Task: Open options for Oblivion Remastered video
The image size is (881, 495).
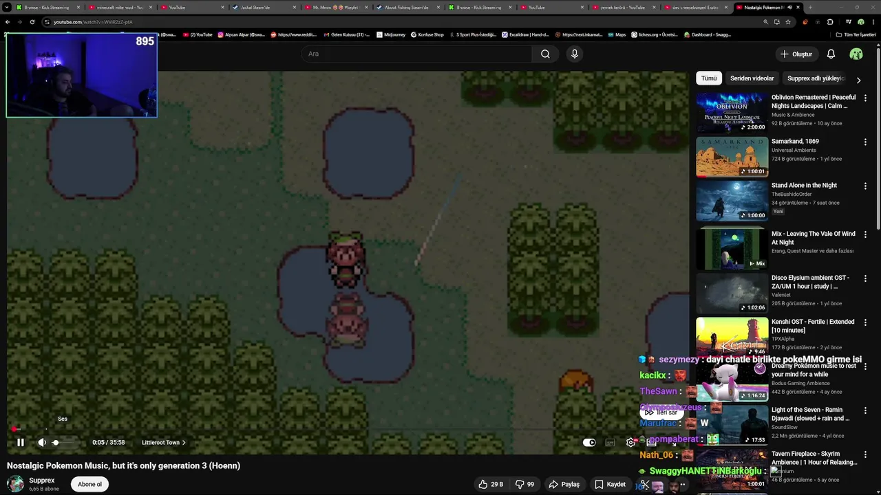Action: pos(865,98)
